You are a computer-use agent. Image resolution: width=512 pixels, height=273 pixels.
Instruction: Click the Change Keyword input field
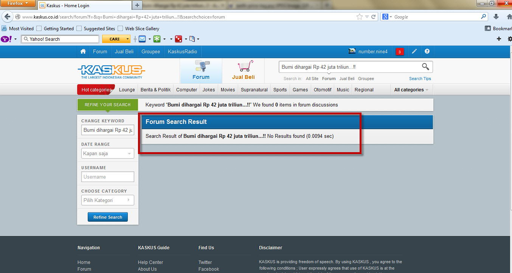[108, 130]
